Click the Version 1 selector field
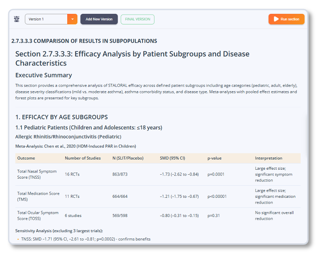The image size is (317, 254). click(46, 19)
